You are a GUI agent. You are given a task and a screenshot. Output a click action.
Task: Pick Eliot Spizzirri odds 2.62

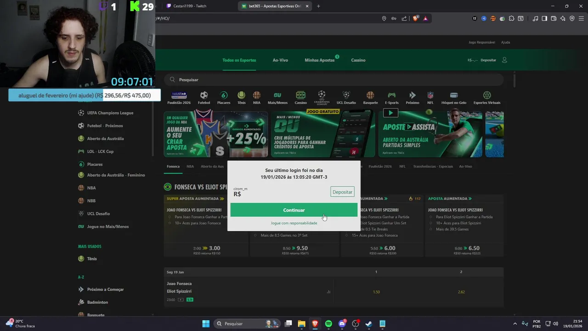461,292
